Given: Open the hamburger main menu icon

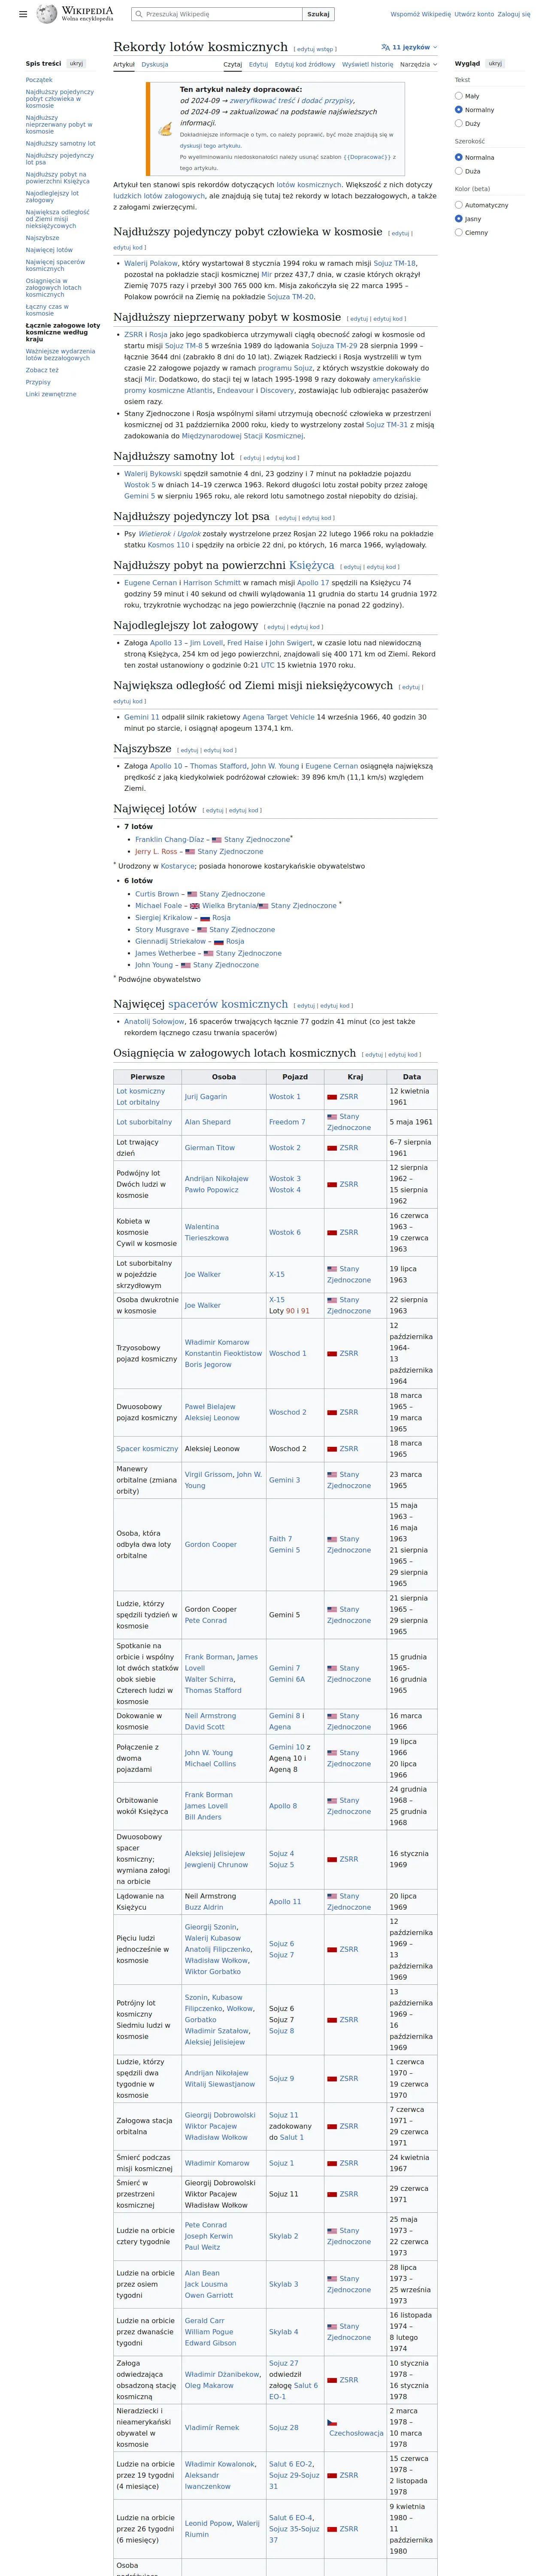Looking at the screenshot, I should pyautogui.click(x=23, y=14).
